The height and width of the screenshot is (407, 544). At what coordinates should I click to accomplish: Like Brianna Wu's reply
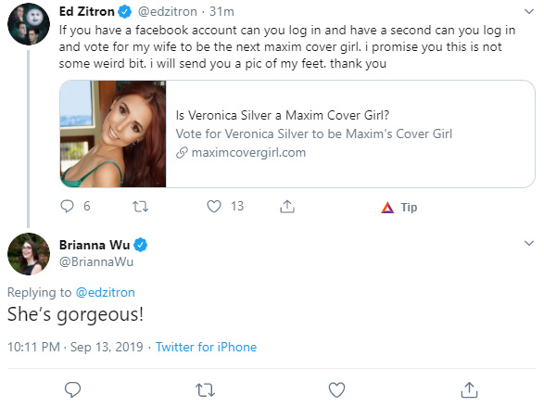coord(336,389)
